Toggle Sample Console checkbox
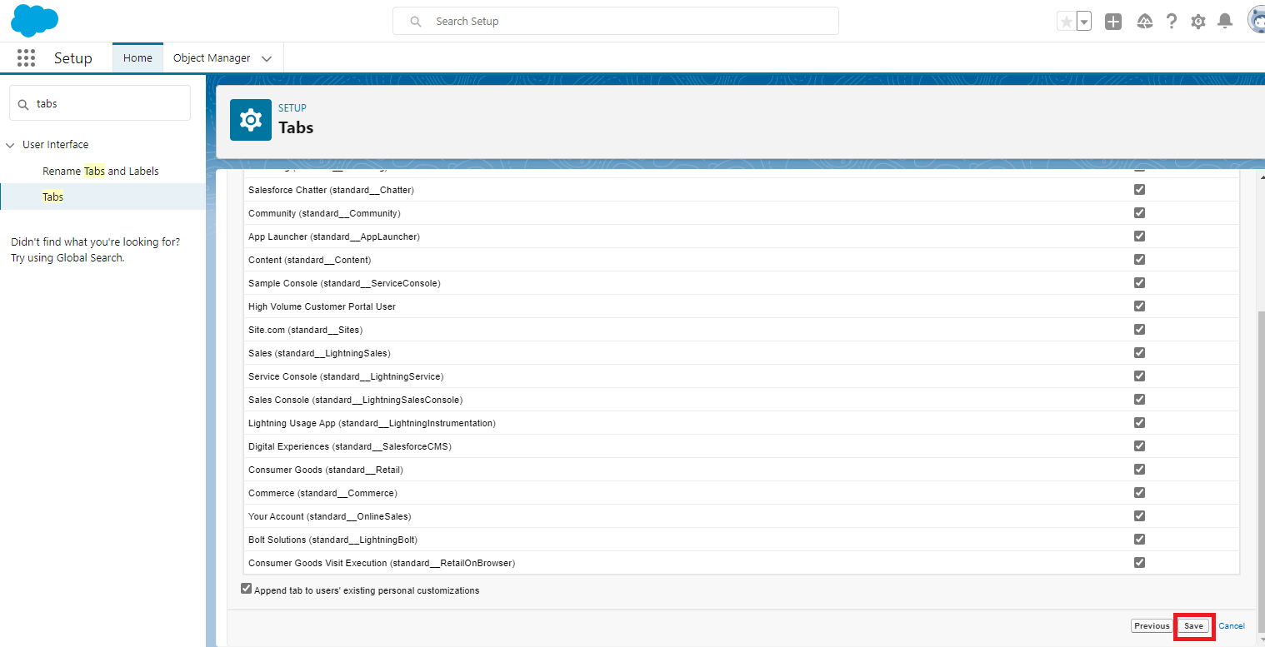 [1139, 283]
